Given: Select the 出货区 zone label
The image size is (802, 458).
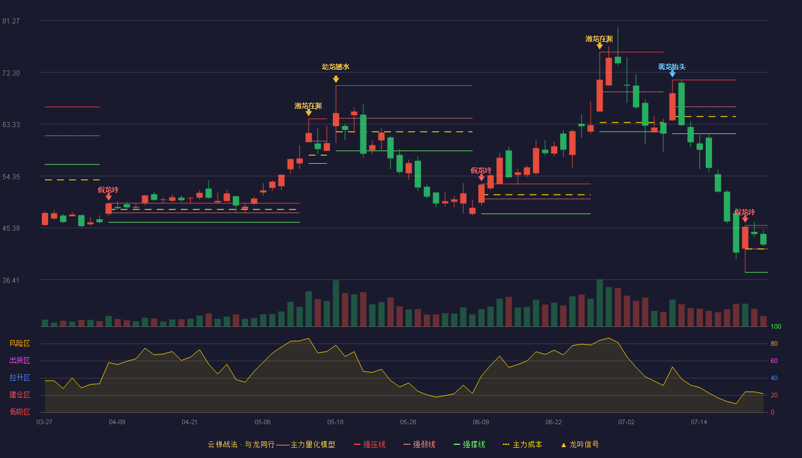Looking at the screenshot, I should click(19, 361).
